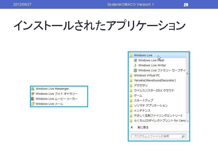Open Windows Live Mesh icon
This screenshot has height=164, width=218.
click(135, 60)
